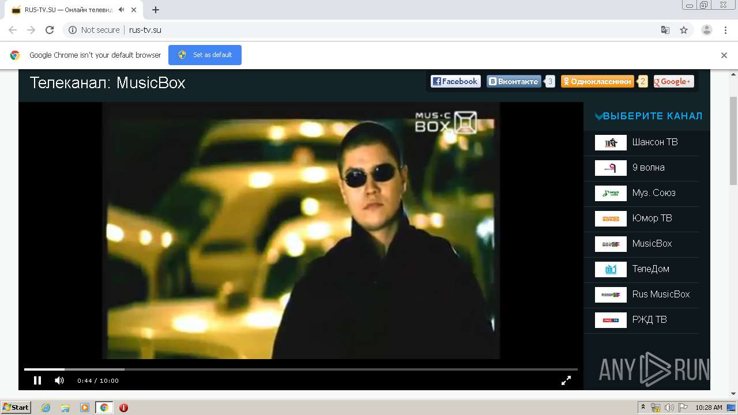Open the Opera icon in the taskbar
738x415 pixels.
123,408
